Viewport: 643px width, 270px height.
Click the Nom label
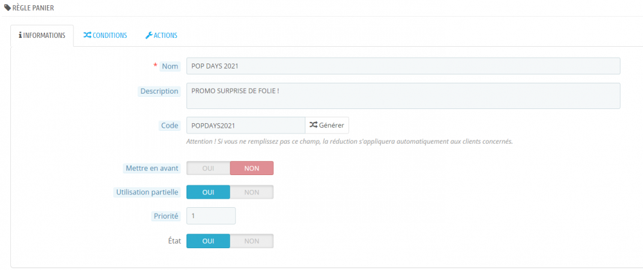(170, 66)
